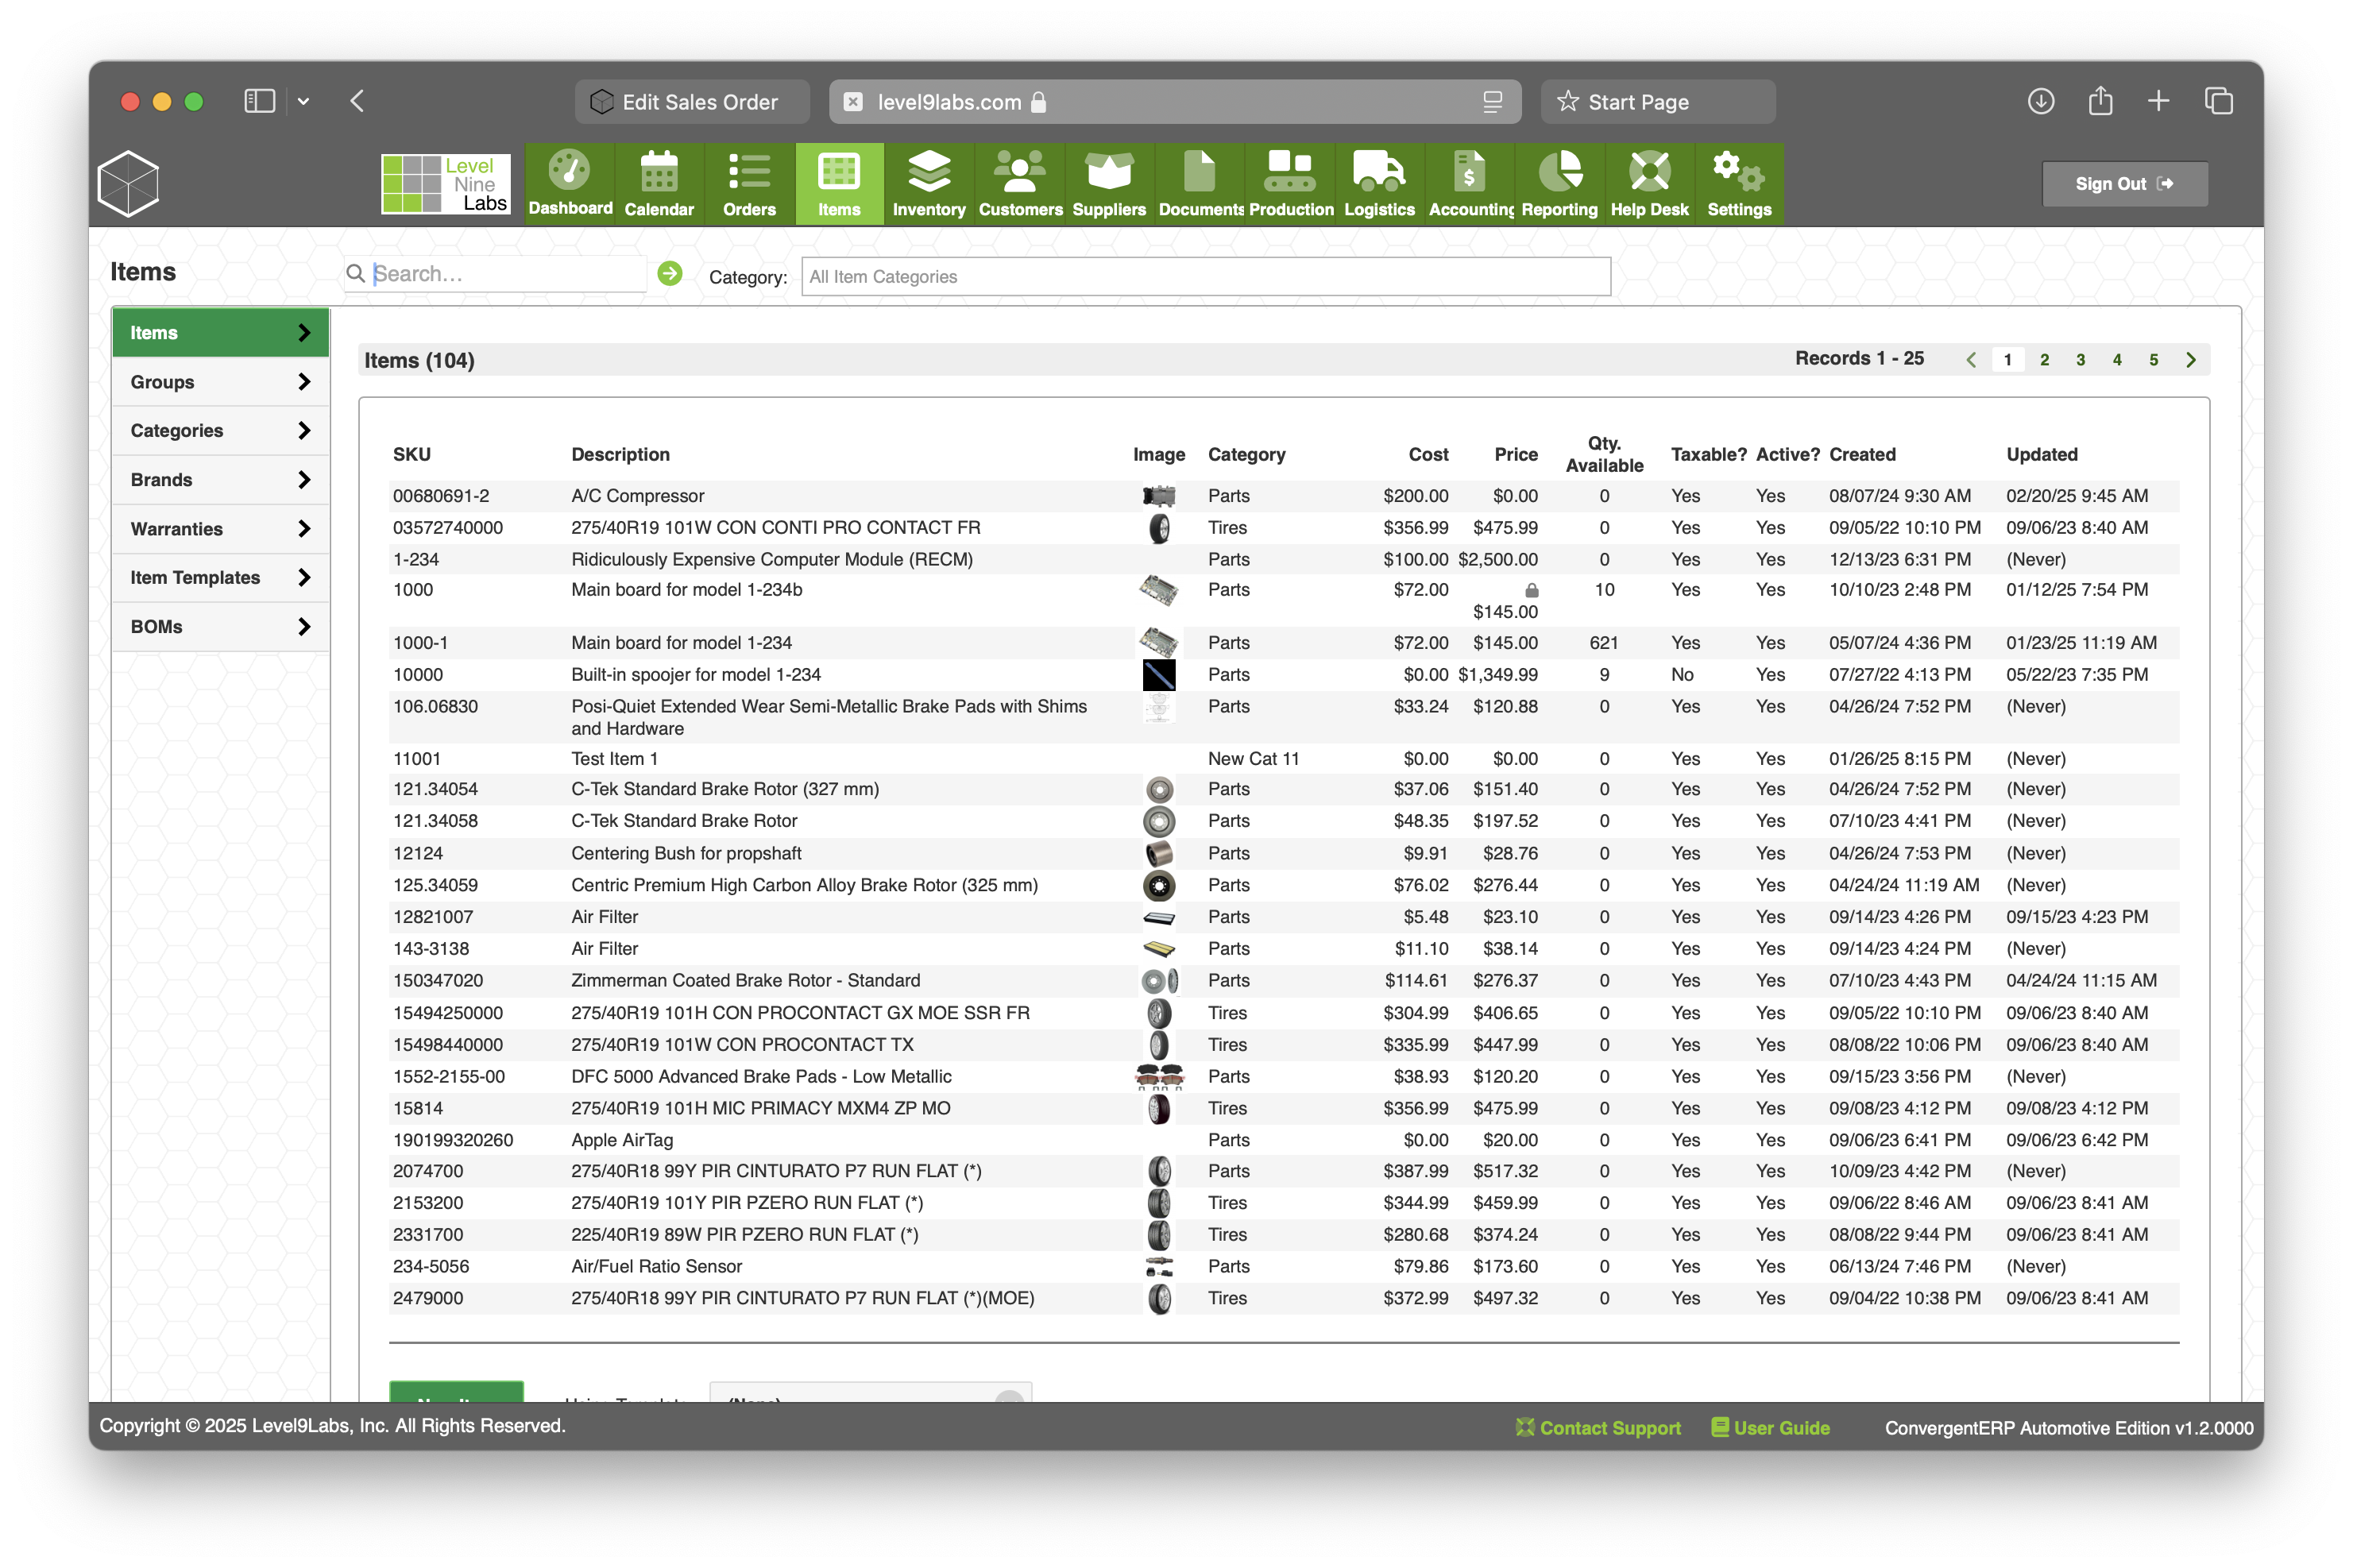Open the Logistics module

click(x=1379, y=183)
